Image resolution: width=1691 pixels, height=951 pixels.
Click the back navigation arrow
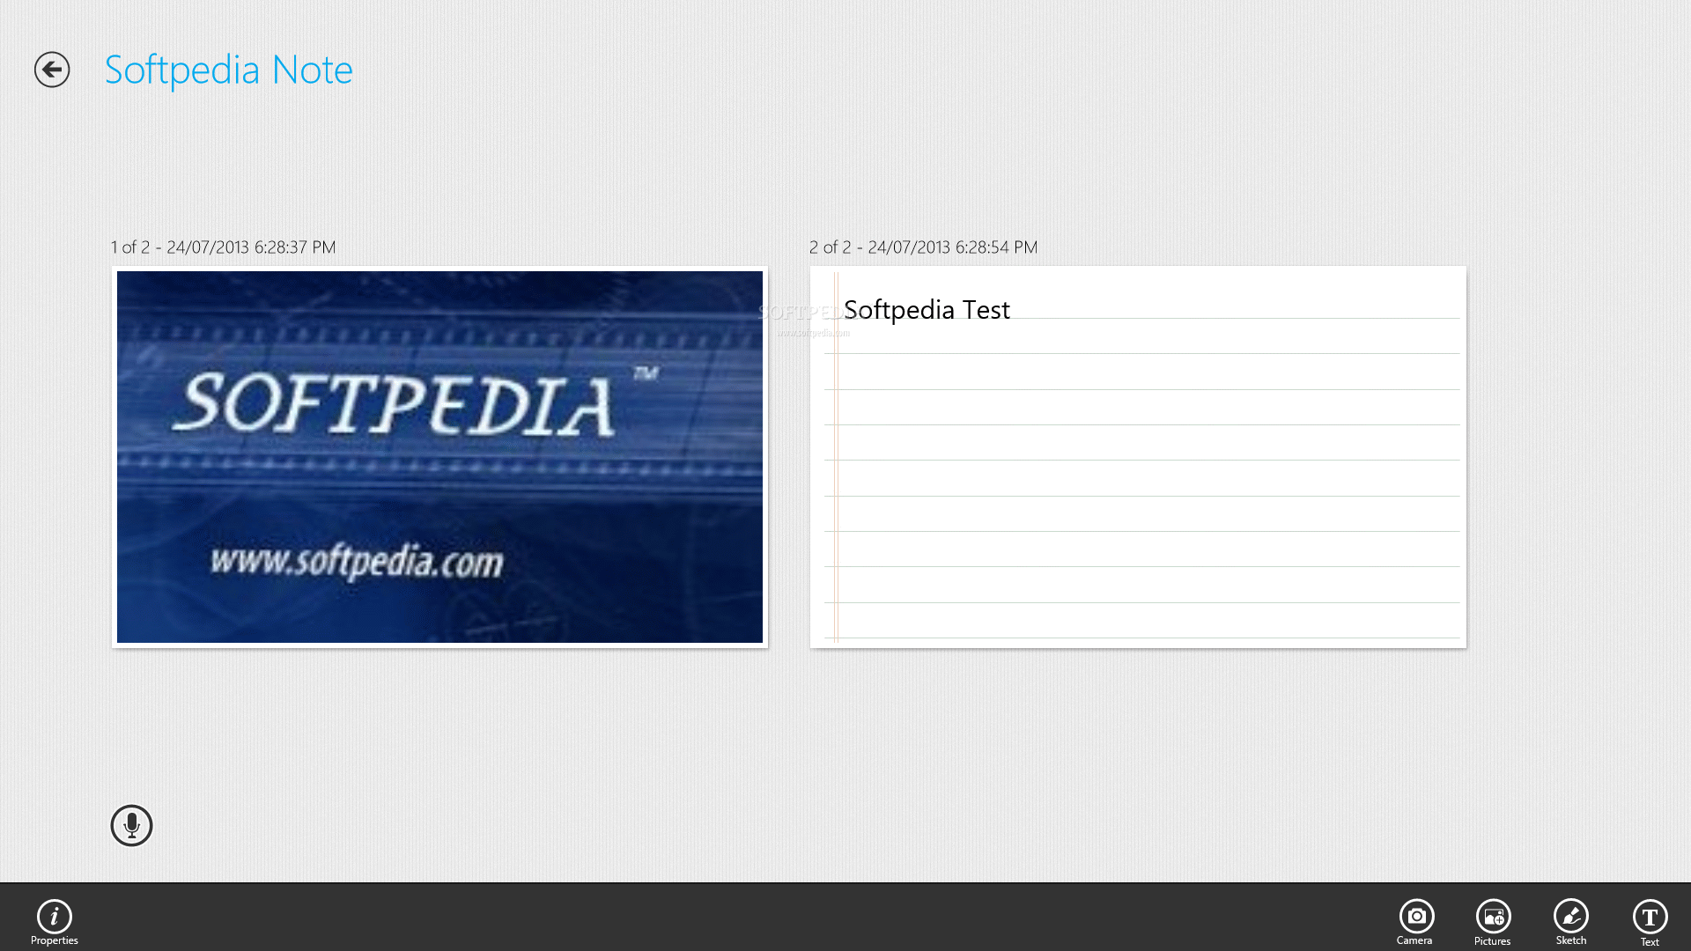(51, 69)
